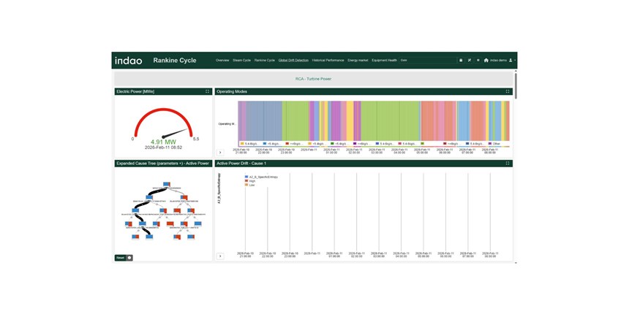This screenshot has width=629, height=314.
Task: Maximize the Active Power Drift panel
Action: [x=508, y=164]
